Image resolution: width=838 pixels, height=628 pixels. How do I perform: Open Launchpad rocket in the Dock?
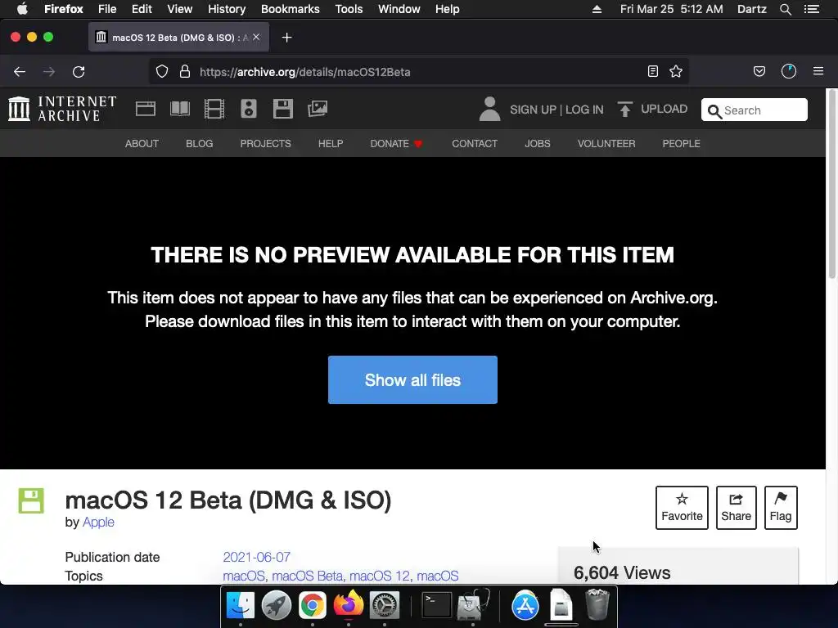[x=277, y=606]
